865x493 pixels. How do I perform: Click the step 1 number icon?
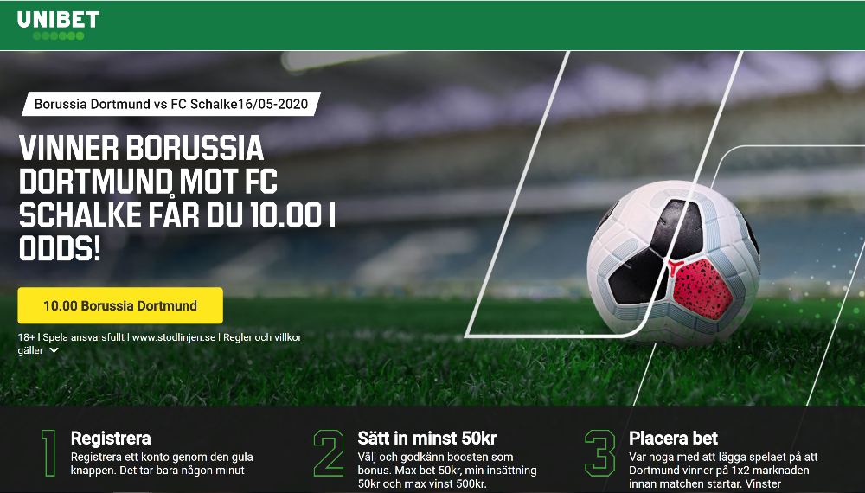coord(49,453)
